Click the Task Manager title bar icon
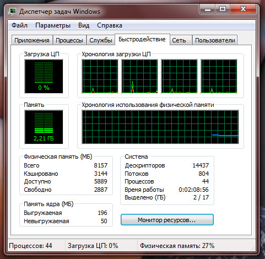This screenshot has height=259, width=265. (12, 12)
